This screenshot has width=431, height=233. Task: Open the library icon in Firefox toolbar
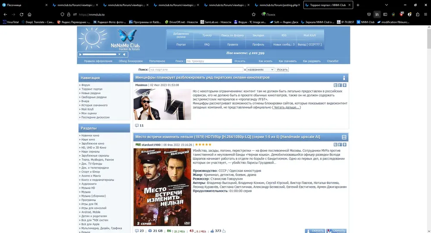point(377,15)
